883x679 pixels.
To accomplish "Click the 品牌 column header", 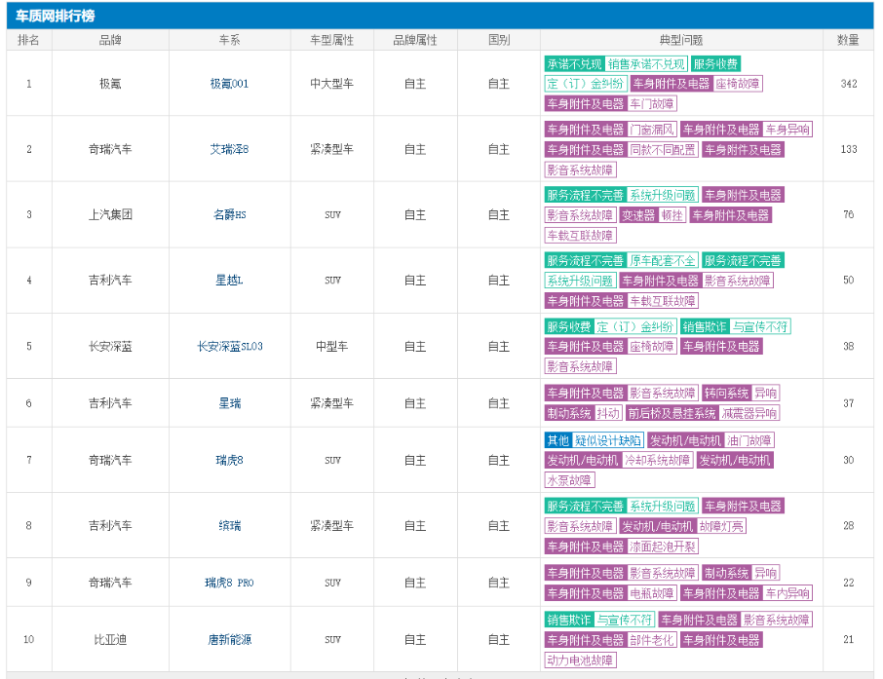I will pyautogui.click(x=110, y=40).
